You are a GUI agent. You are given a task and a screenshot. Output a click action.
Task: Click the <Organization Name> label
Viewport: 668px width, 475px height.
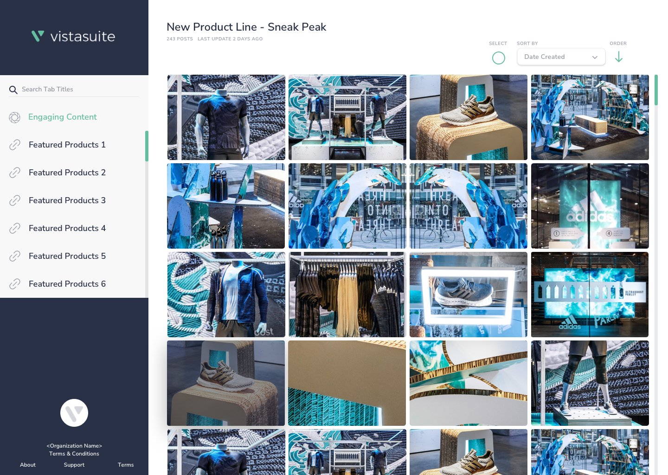(x=74, y=446)
